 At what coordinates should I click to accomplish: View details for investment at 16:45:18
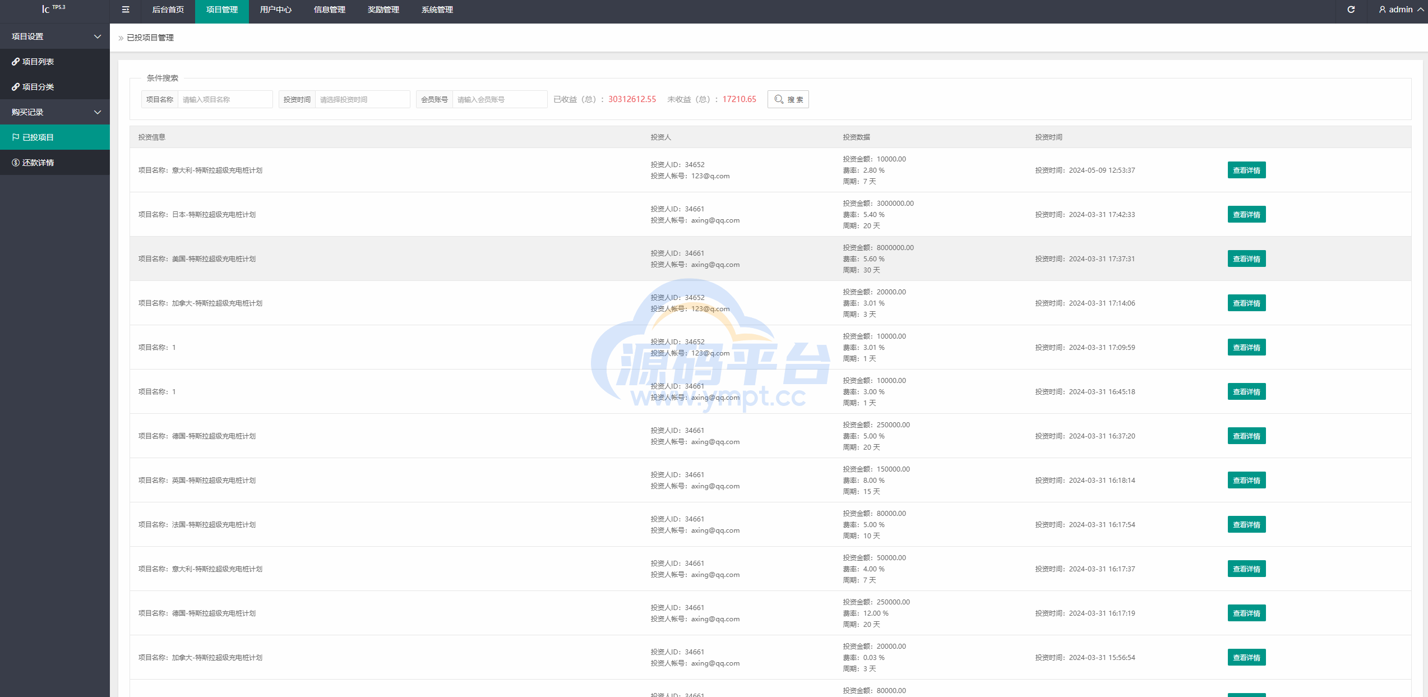[x=1246, y=391]
